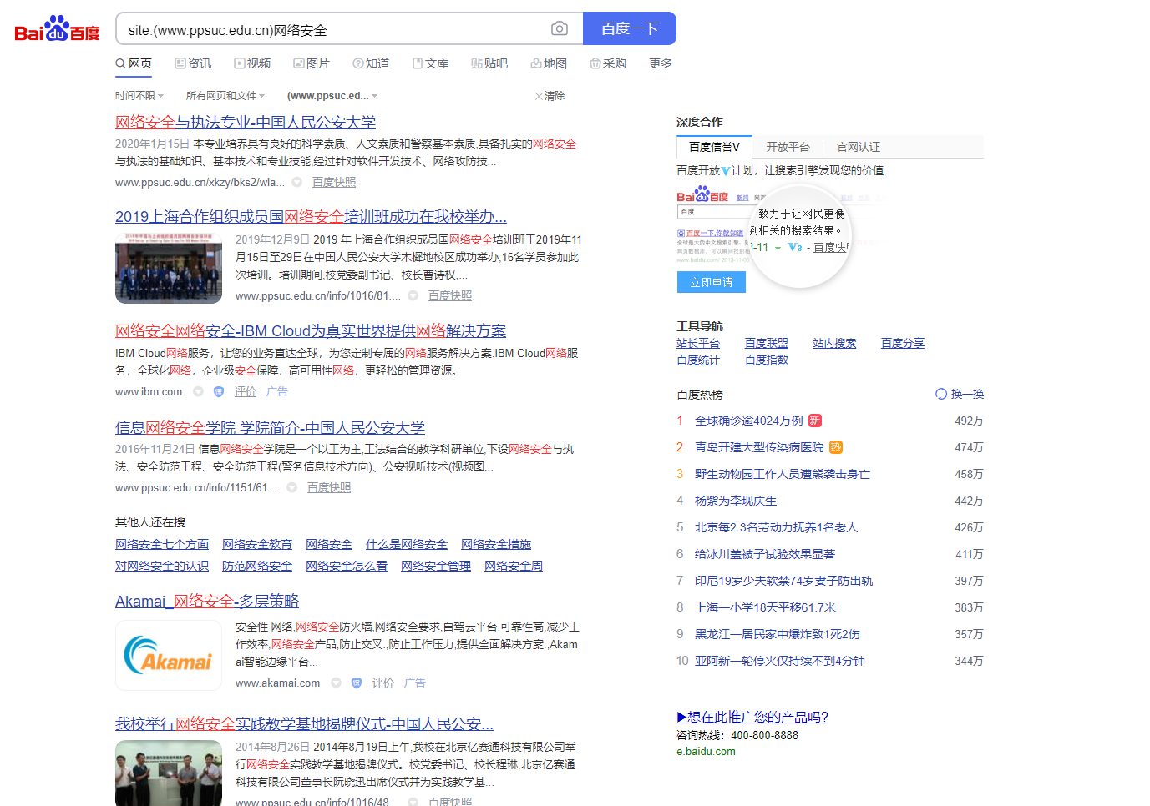Go to the 知道 tab
Screen dimensions: 1150x806
(x=371, y=63)
